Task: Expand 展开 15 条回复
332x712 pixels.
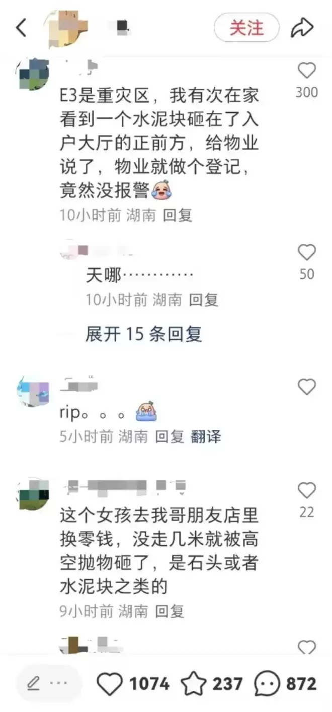Action: [143, 334]
